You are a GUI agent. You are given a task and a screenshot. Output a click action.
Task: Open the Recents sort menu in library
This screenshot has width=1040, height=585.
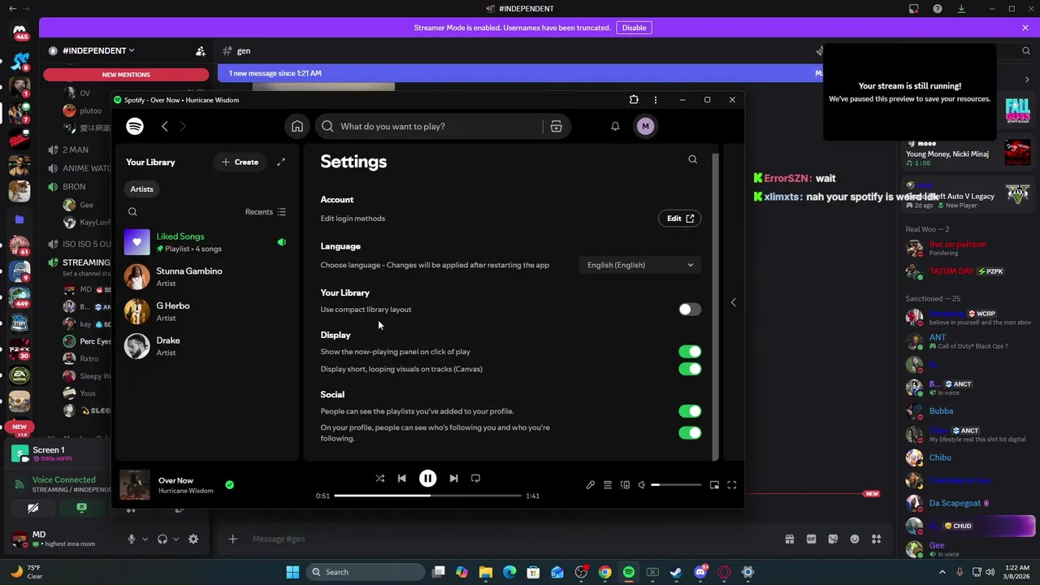266,212
